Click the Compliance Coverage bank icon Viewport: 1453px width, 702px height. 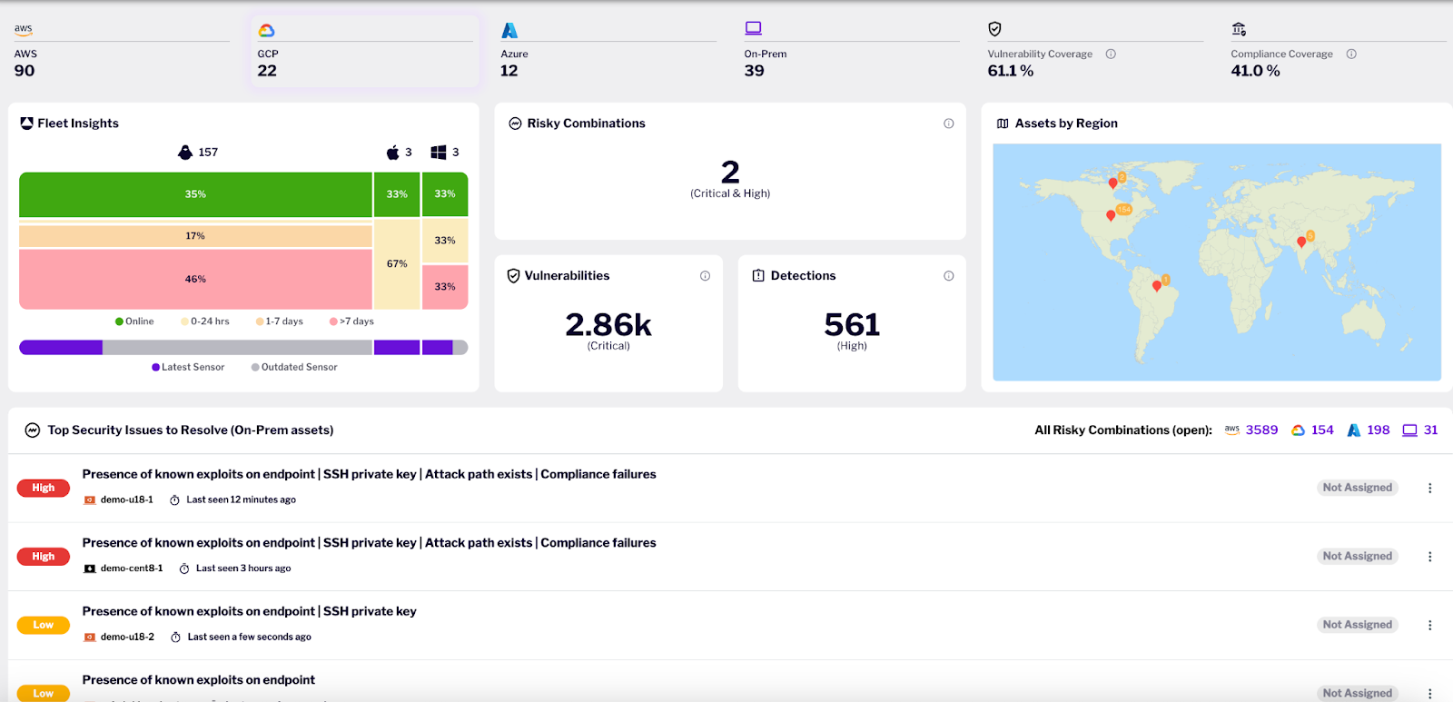tap(1239, 29)
